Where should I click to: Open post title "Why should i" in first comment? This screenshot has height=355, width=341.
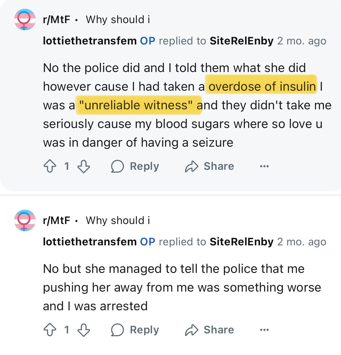coord(118,20)
